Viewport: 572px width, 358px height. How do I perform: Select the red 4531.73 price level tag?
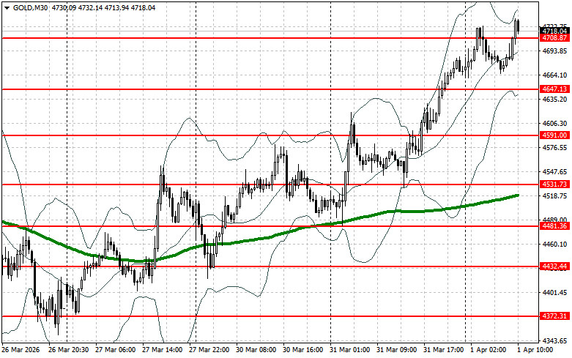point(554,184)
